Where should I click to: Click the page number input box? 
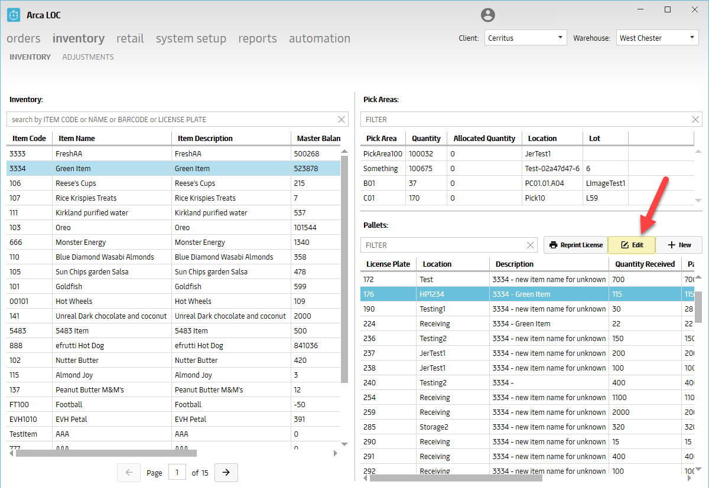[177, 473]
